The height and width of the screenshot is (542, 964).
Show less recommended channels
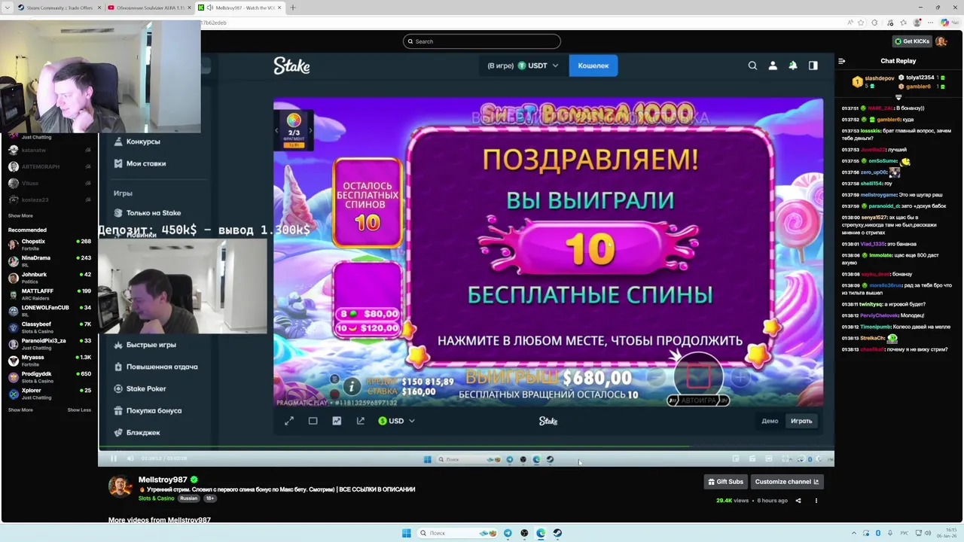pyautogui.click(x=79, y=410)
